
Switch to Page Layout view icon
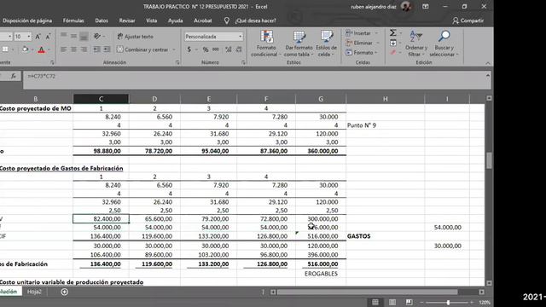coord(392,302)
